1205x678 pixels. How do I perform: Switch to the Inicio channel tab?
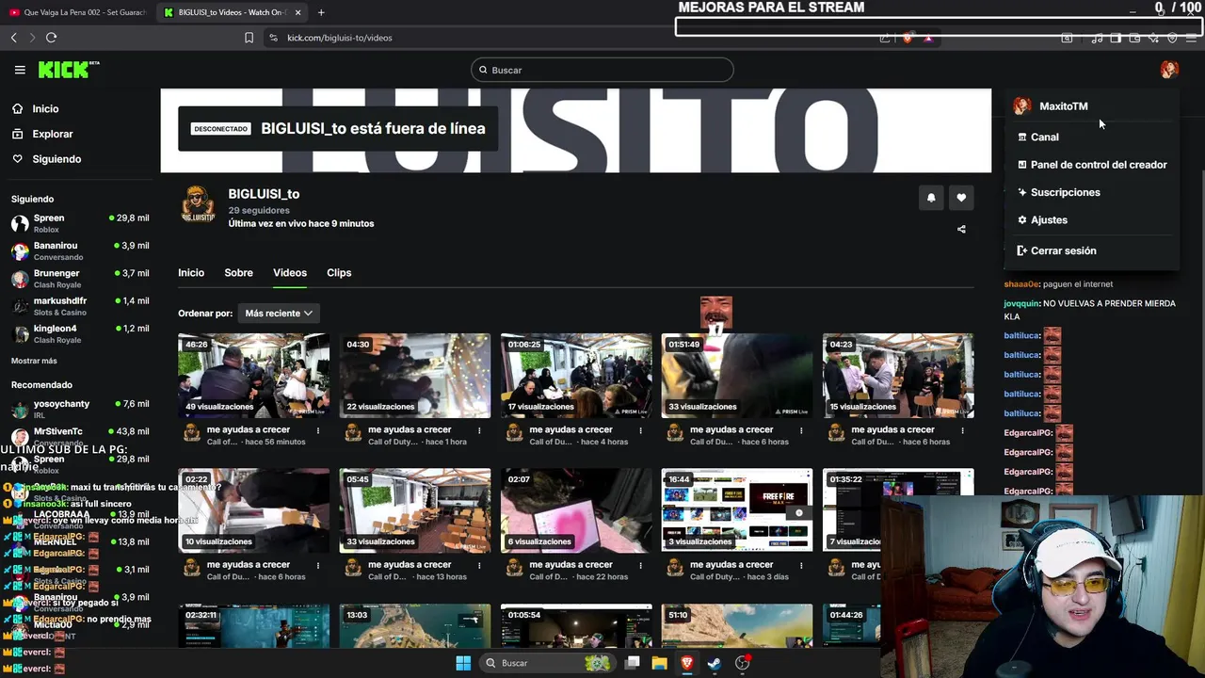point(191,272)
